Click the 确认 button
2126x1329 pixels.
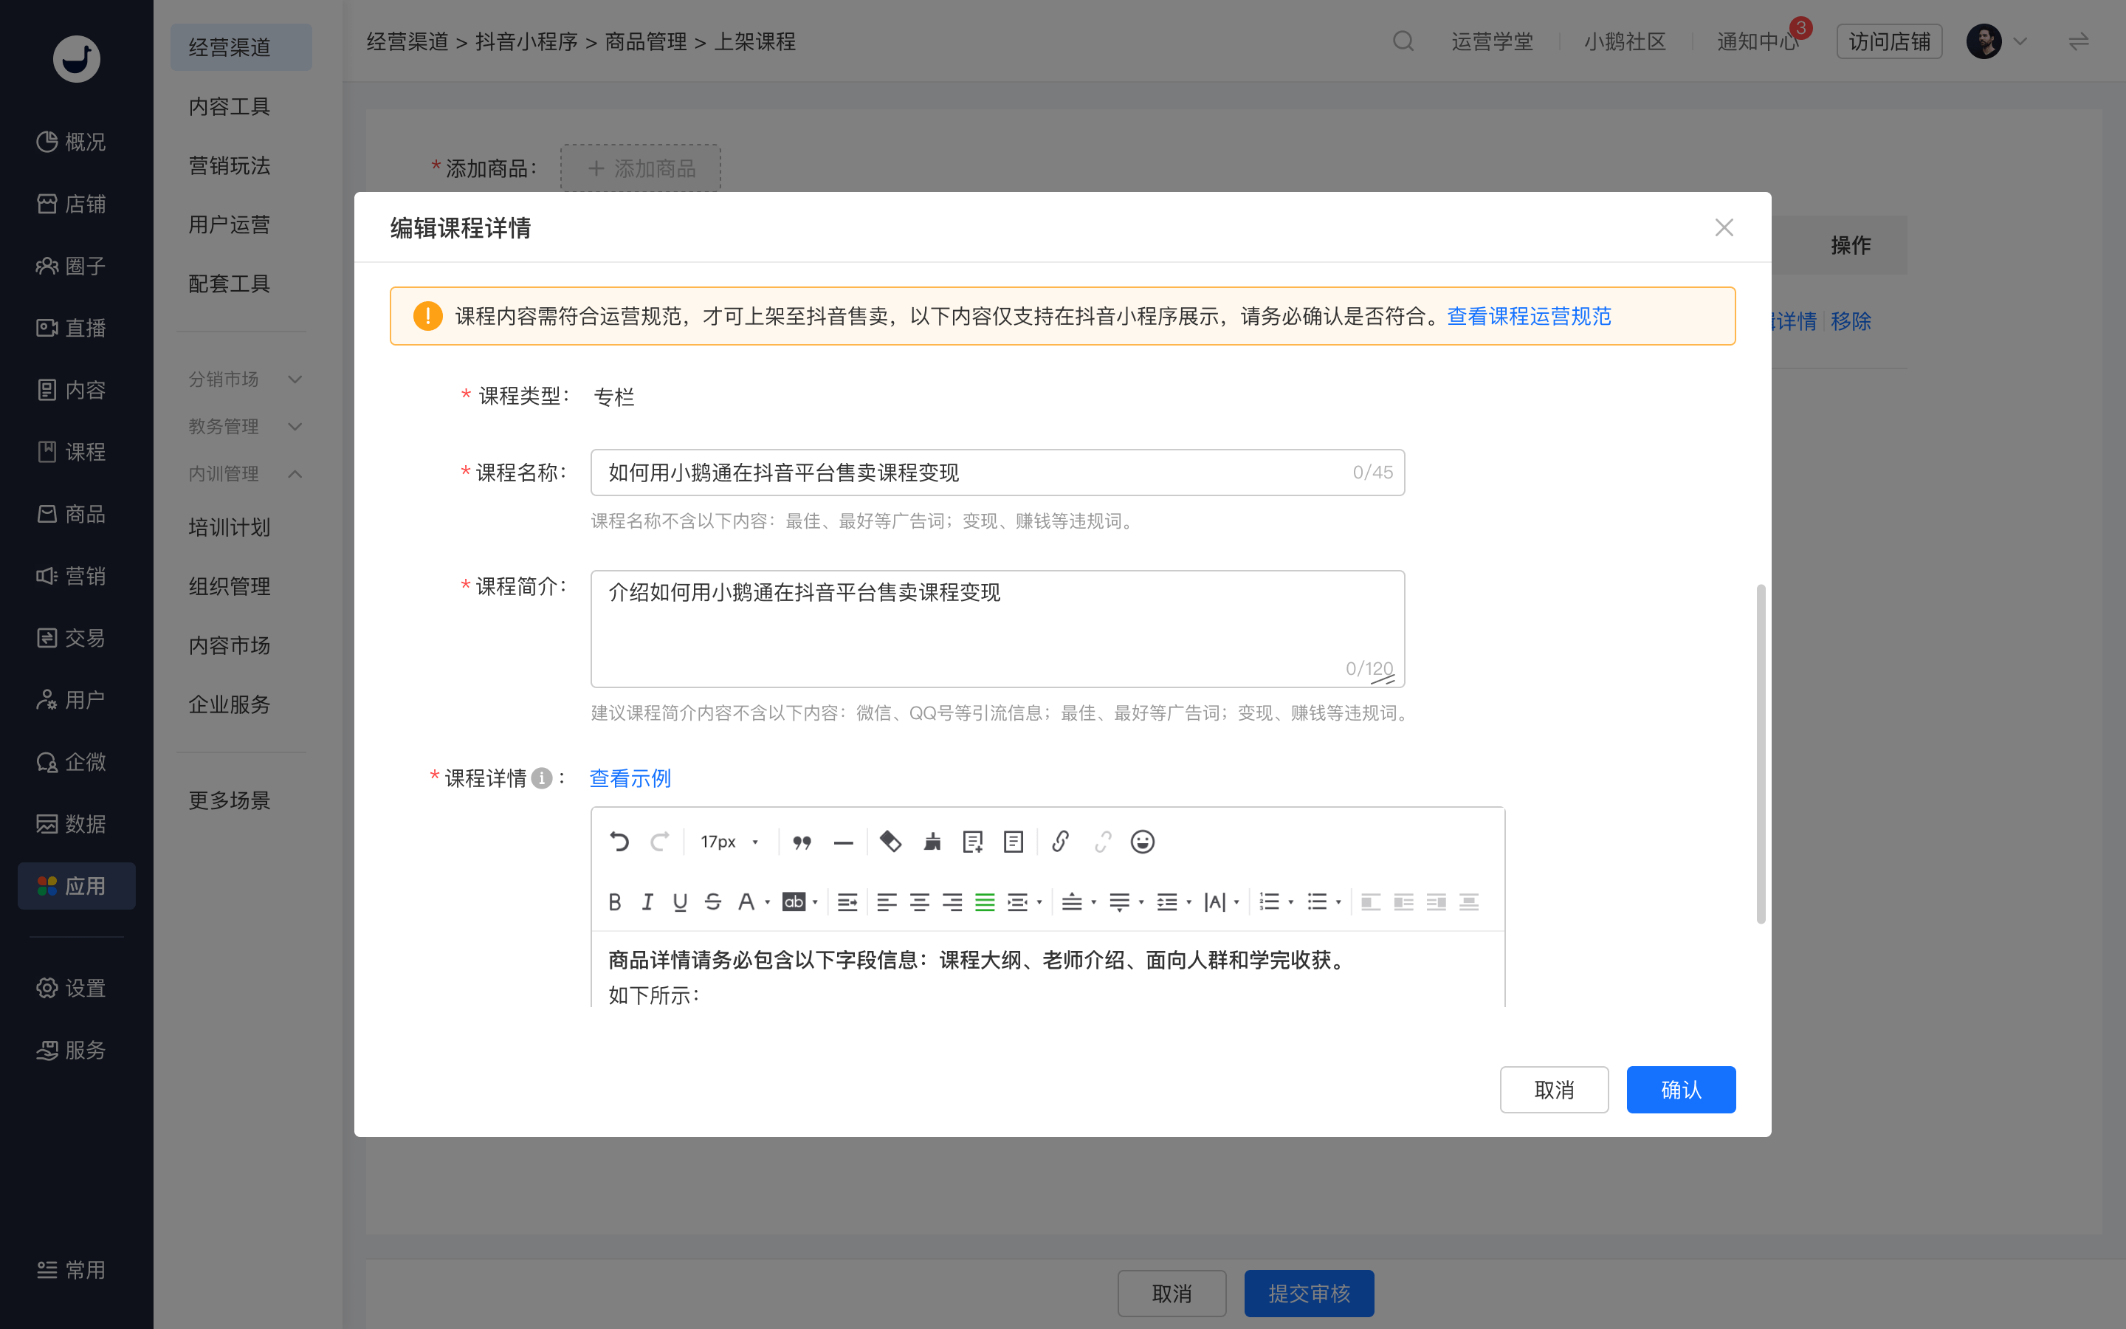pos(1681,1089)
